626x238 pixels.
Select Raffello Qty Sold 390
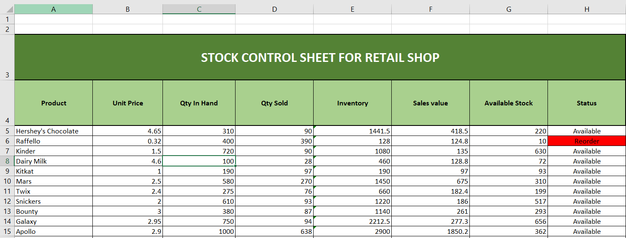pos(274,141)
